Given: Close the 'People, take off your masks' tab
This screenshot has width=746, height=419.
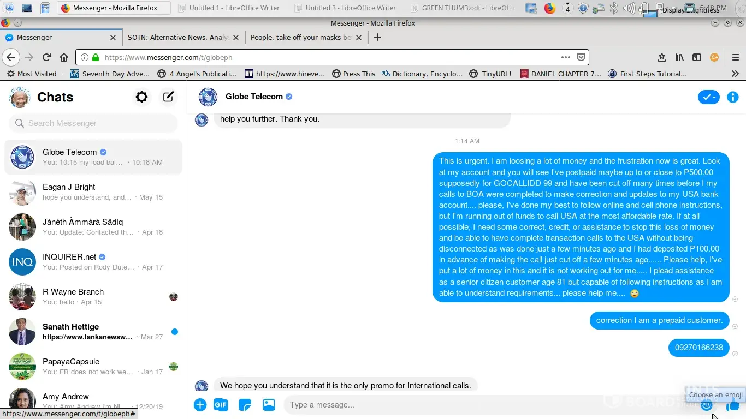Looking at the screenshot, I should point(359,38).
